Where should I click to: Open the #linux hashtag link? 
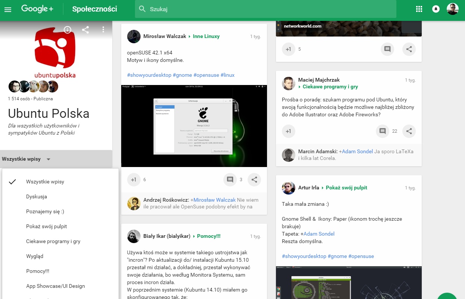[227, 75]
